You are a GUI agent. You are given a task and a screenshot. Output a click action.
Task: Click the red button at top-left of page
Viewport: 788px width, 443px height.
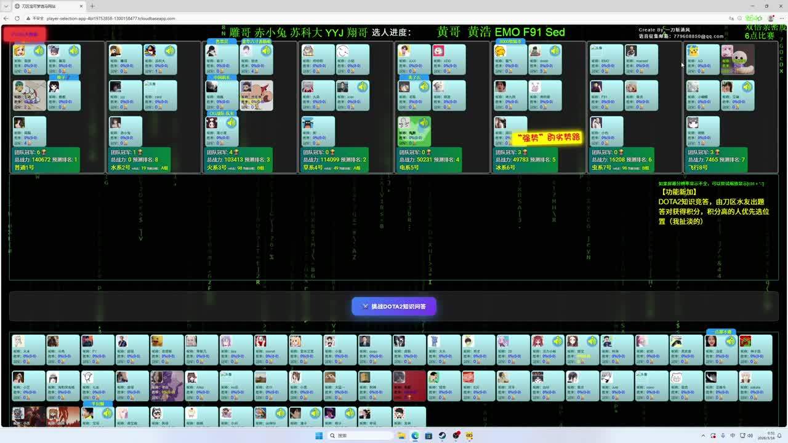24,34
